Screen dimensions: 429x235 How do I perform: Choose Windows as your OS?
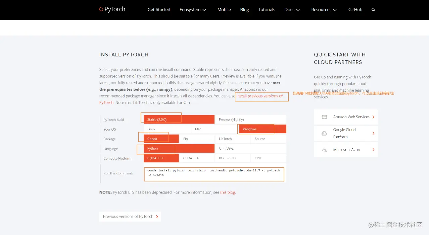tap(263, 129)
